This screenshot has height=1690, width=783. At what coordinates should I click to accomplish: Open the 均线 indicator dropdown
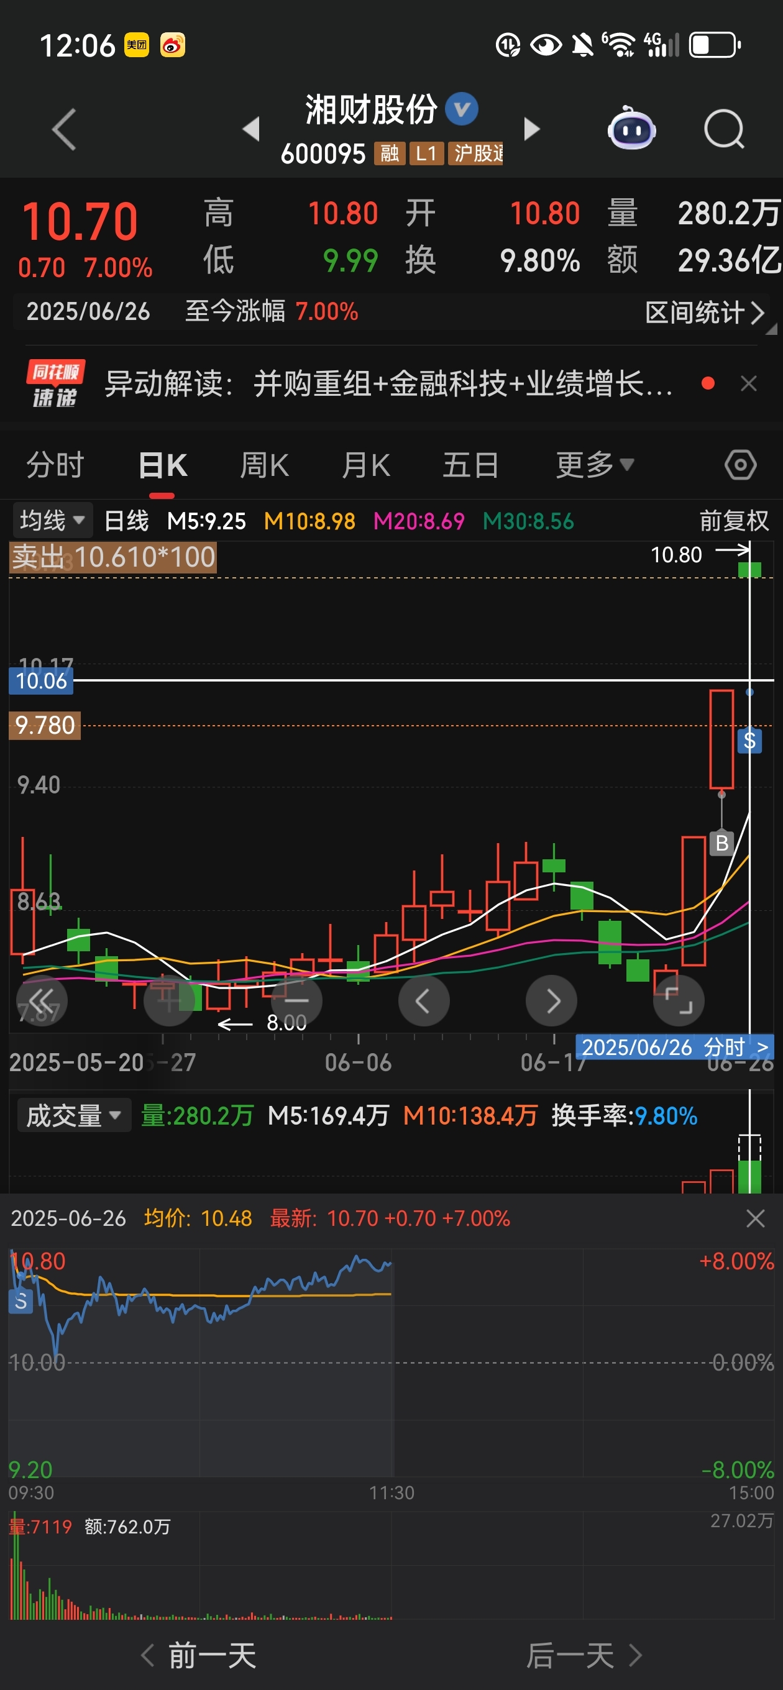(52, 520)
